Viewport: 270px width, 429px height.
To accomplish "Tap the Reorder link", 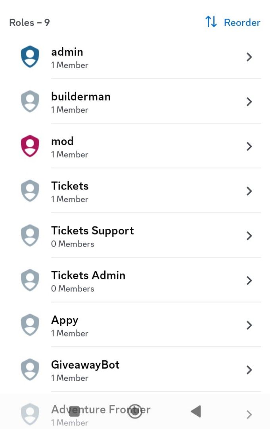I will click(x=242, y=22).
